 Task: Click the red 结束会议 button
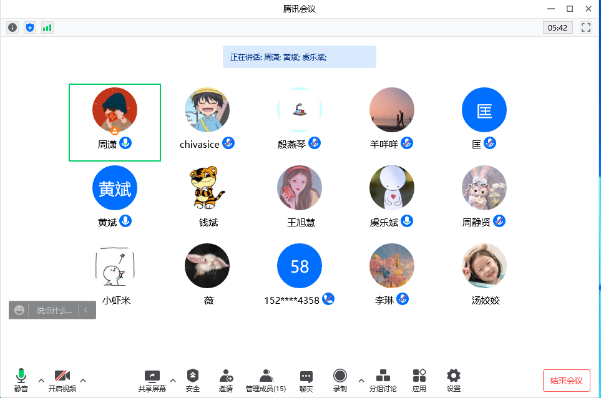click(x=566, y=381)
